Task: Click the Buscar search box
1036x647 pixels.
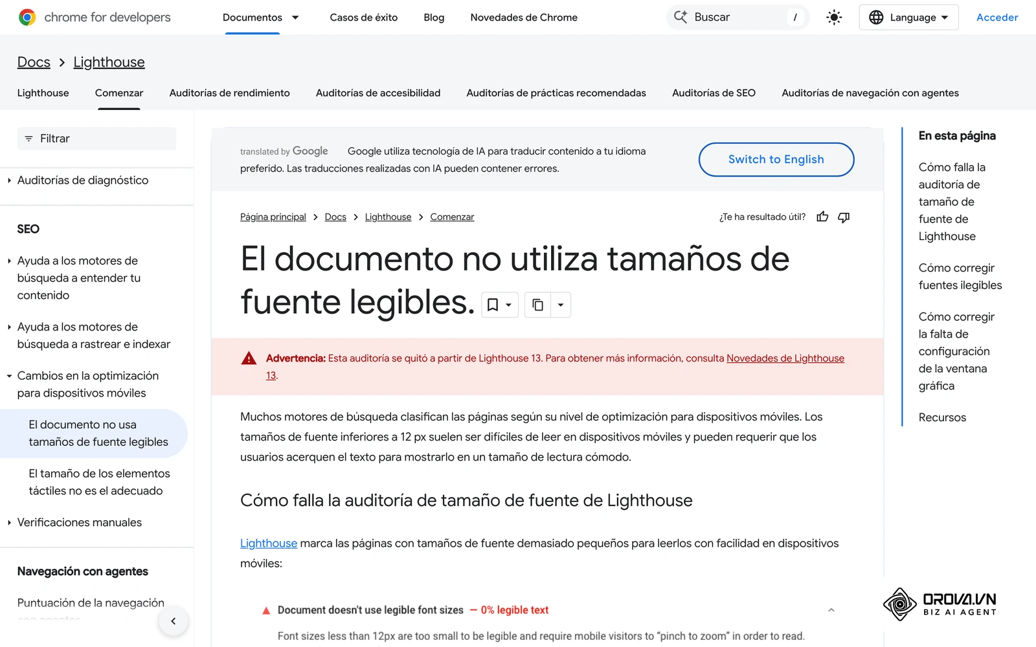Action: tap(738, 17)
